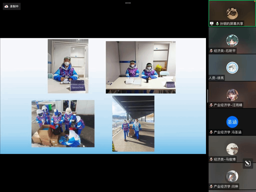Click the screen share icon on 孙铜's tile

click(212, 23)
